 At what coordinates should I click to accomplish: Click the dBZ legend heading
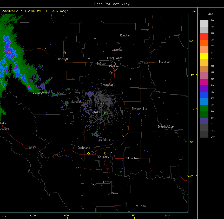click(210, 14)
